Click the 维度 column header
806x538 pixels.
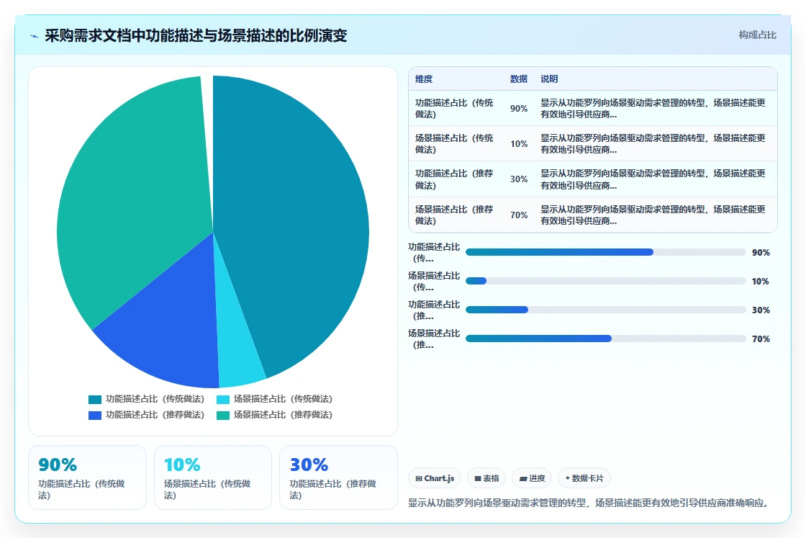[424, 79]
